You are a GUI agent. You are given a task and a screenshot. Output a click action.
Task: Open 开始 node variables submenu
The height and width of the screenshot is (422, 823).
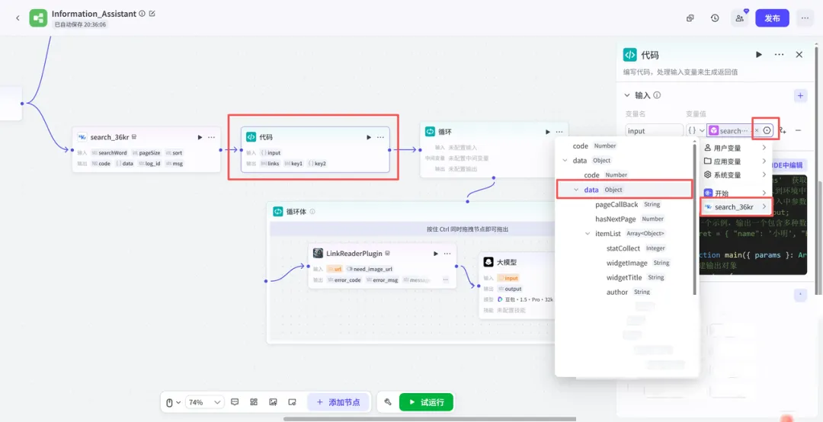(x=735, y=193)
